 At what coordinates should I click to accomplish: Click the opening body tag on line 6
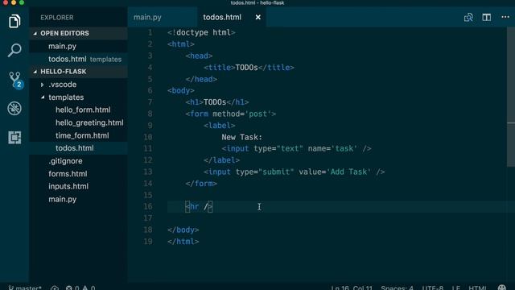coord(180,90)
